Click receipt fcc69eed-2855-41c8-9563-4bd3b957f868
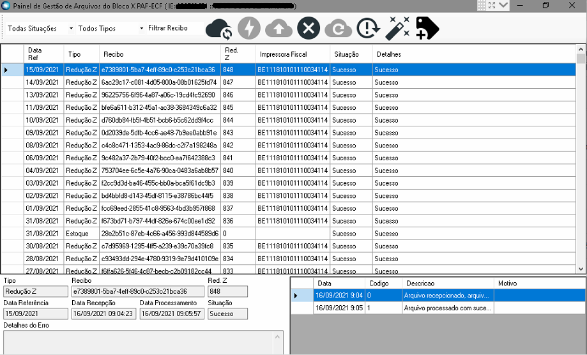587x355 pixels. click(158, 208)
